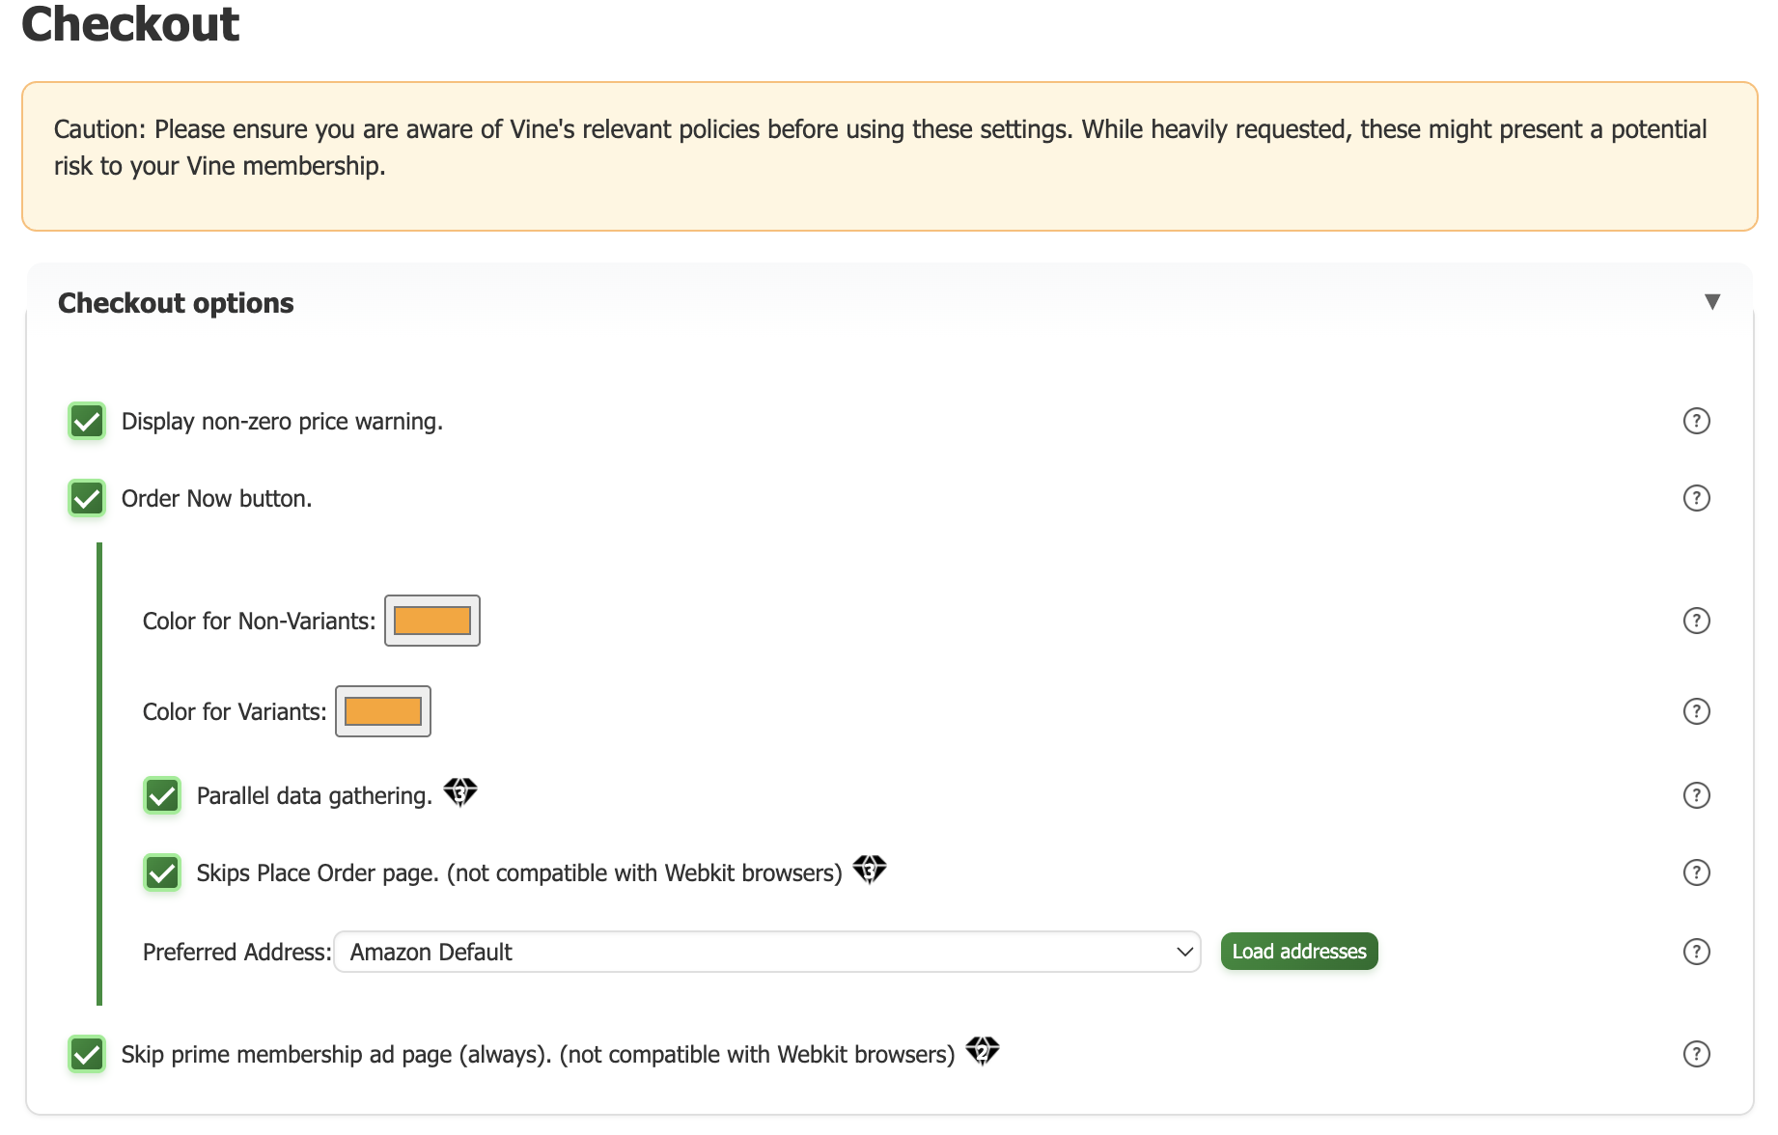Disable Display non-zero price warning checkbox

87,422
